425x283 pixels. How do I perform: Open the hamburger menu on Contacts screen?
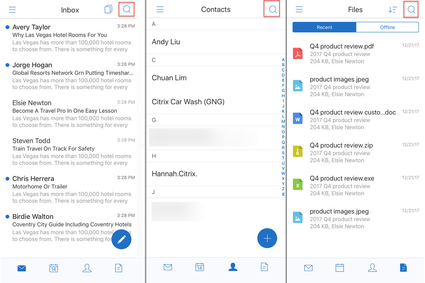pyautogui.click(x=160, y=10)
